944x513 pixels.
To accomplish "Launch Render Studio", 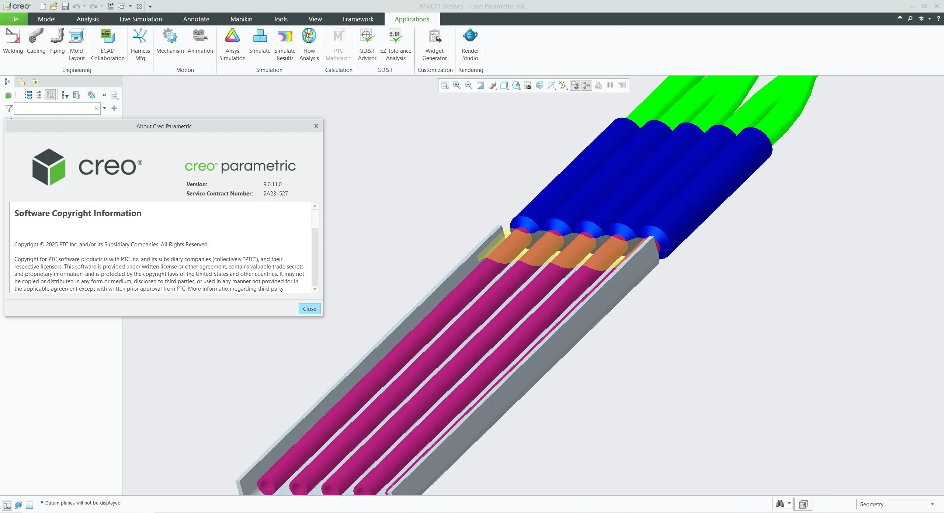I will pyautogui.click(x=470, y=45).
